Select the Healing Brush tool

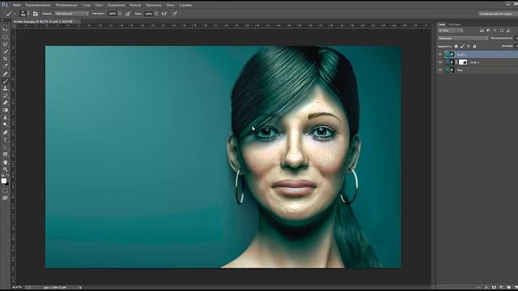pos(5,74)
